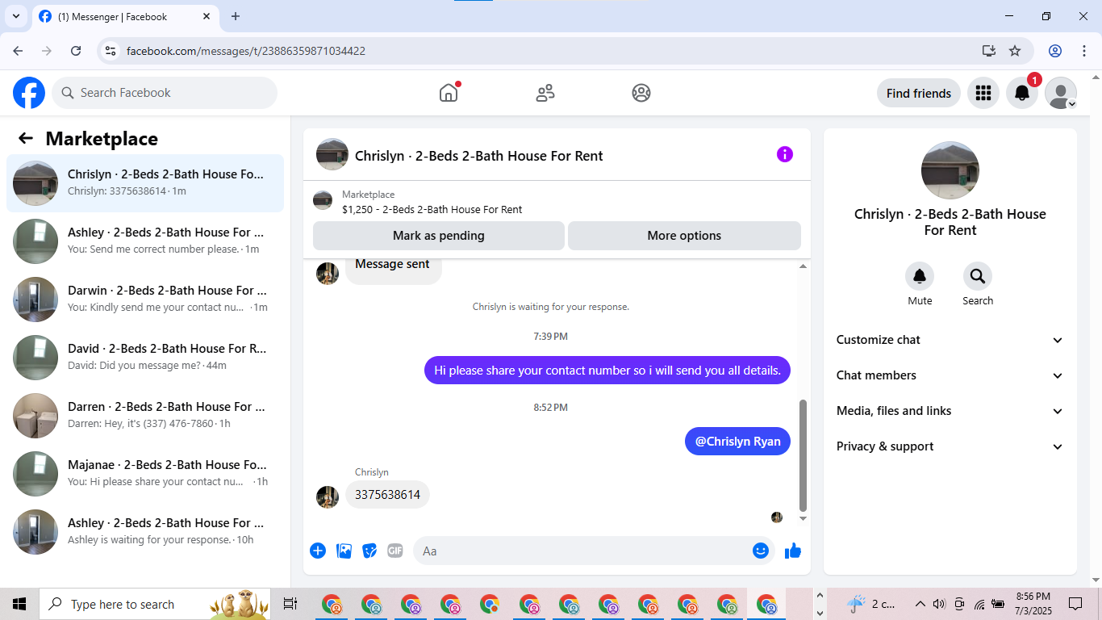Choose a sticker icon
Viewport: 1102px width, 620px height.
tap(369, 551)
